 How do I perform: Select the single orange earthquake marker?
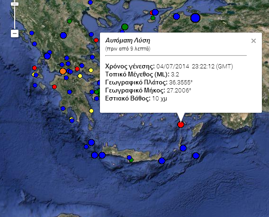click(x=63, y=71)
